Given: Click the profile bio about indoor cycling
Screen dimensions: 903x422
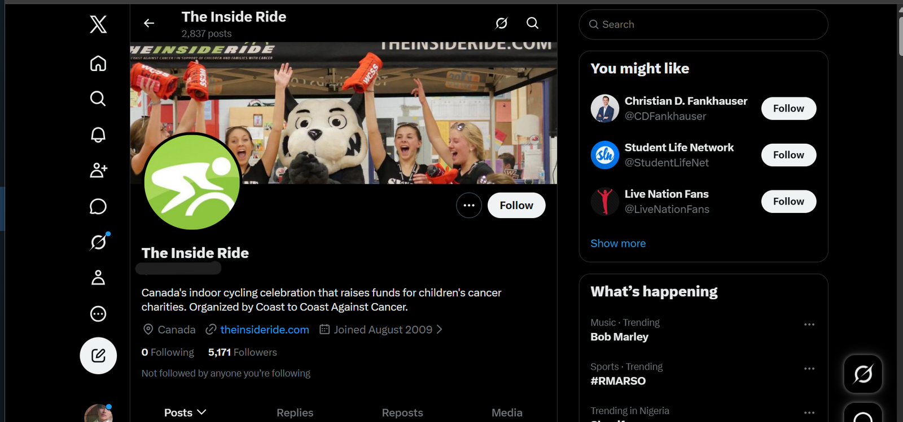Looking at the screenshot, I should click(321, 300).
